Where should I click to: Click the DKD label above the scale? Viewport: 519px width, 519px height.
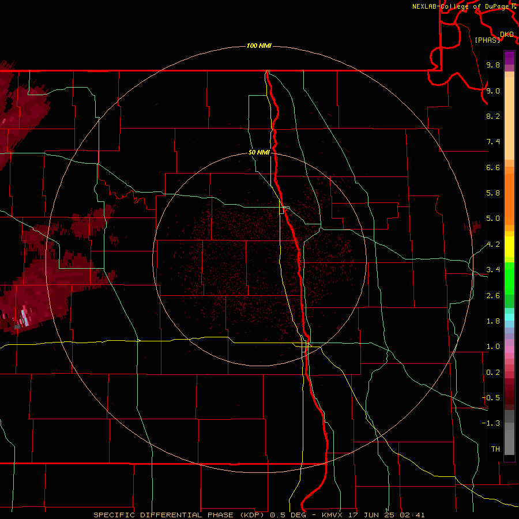tap(507, 35)
